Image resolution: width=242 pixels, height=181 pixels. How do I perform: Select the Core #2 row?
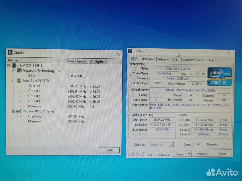click(34, 96)
